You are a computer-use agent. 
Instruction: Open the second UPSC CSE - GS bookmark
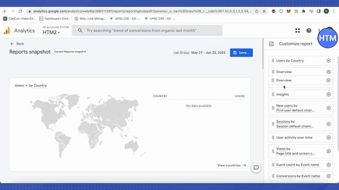[x=160, y=19]
